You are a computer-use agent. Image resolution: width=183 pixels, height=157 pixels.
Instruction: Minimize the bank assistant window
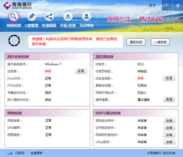[x=167, y=5]
